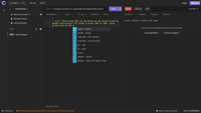Select OS cpus suggestion
The width and height of the screenshot is (201, 113).
click(x=92, y=49)
